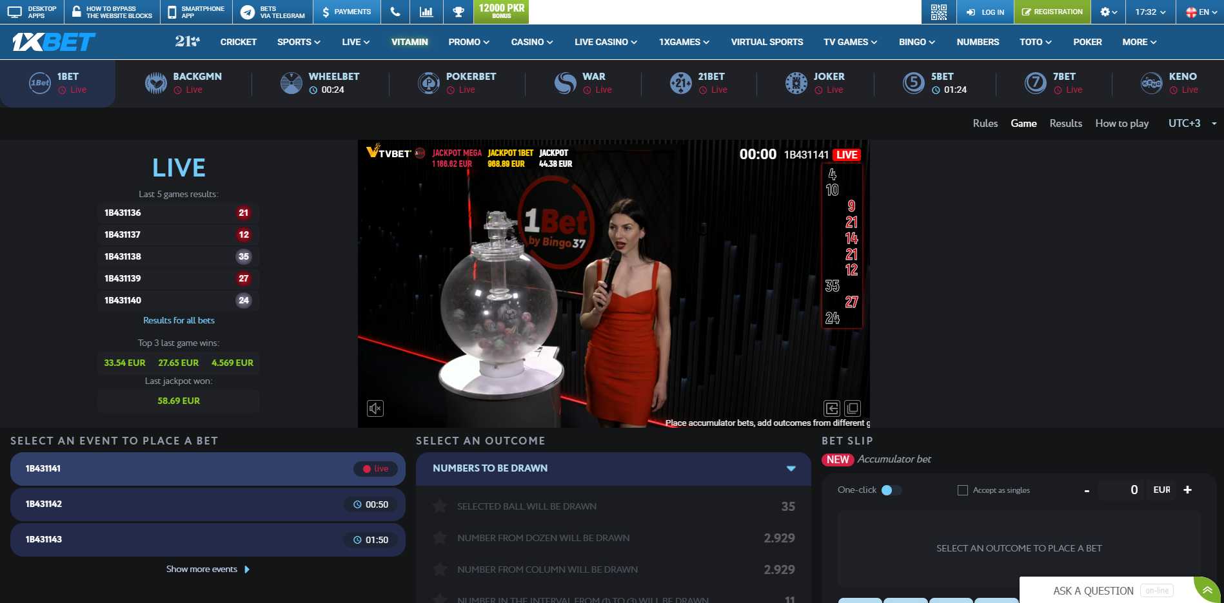Expand the TV Games menu
This screenshot has width=1224, height=603.
(850, 42)
